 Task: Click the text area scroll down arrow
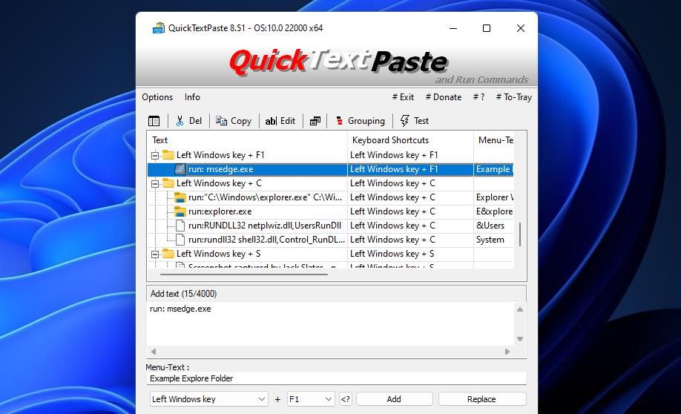click(520, 339)
